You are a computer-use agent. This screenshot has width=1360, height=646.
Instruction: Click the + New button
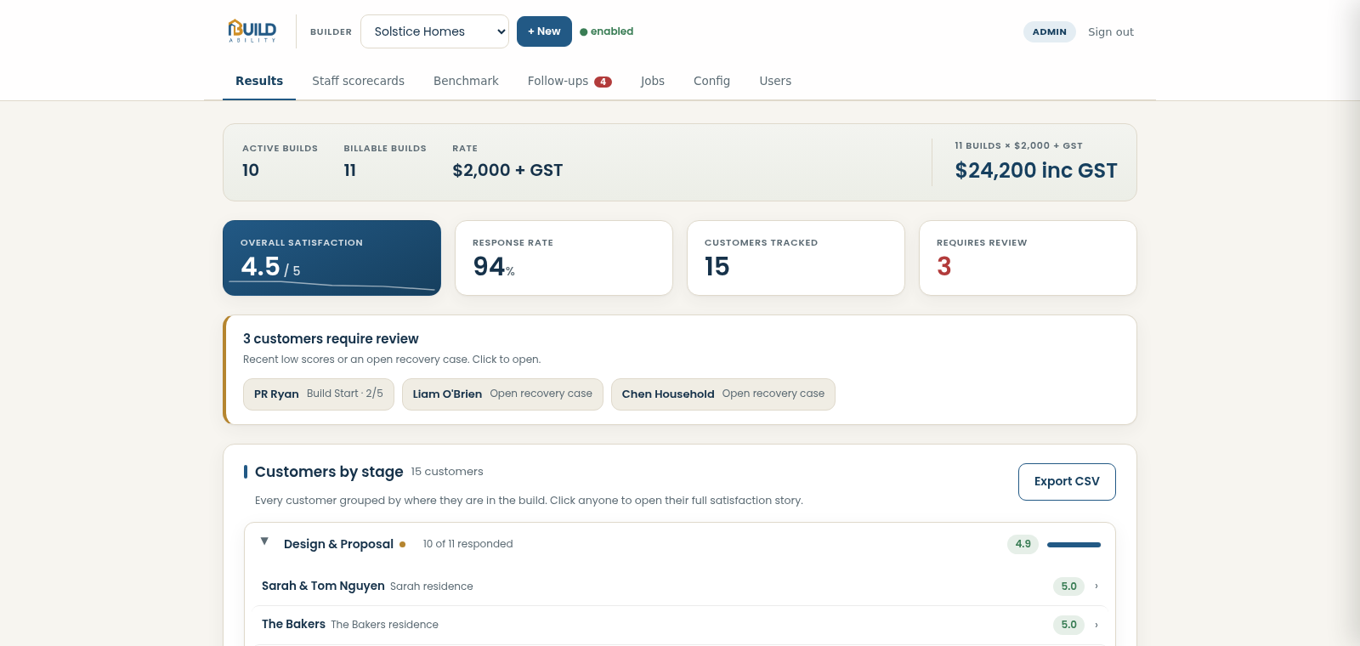(x=544, y=31)
